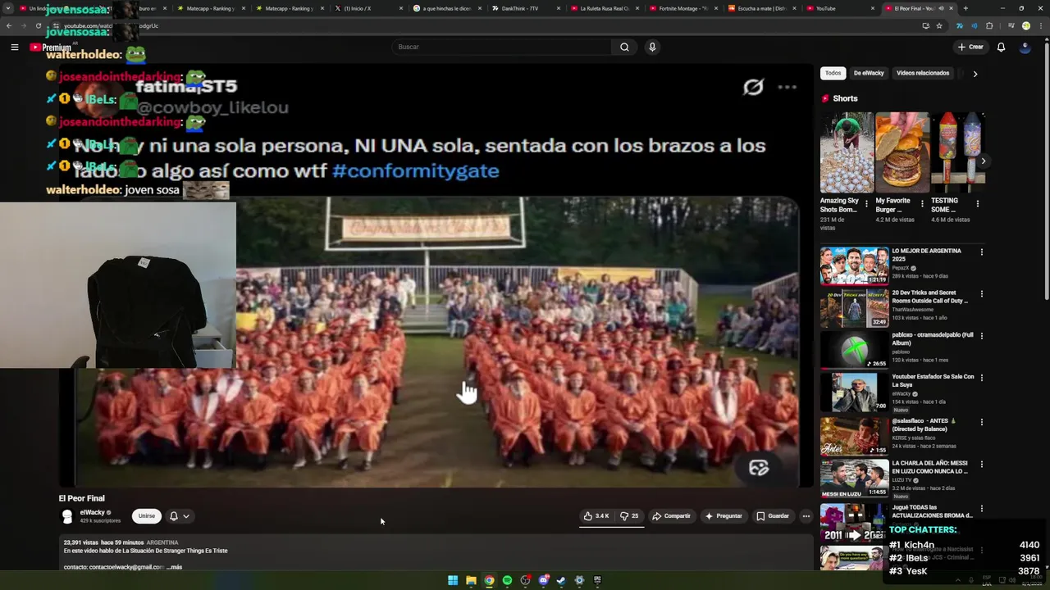The image size is (1050, 590).
Task: Go to YouTube Premium home logo
Action: (x=51, y=48)
